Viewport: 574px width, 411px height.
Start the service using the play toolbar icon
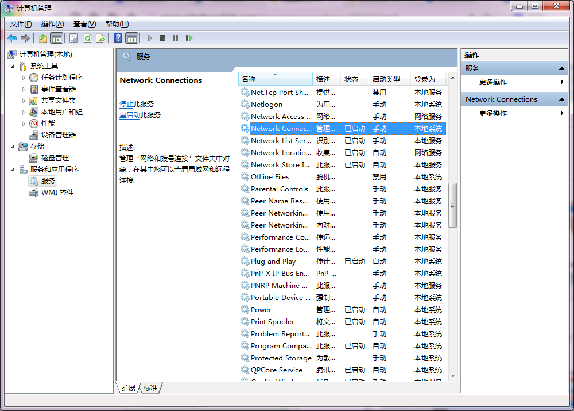point(149,38)
